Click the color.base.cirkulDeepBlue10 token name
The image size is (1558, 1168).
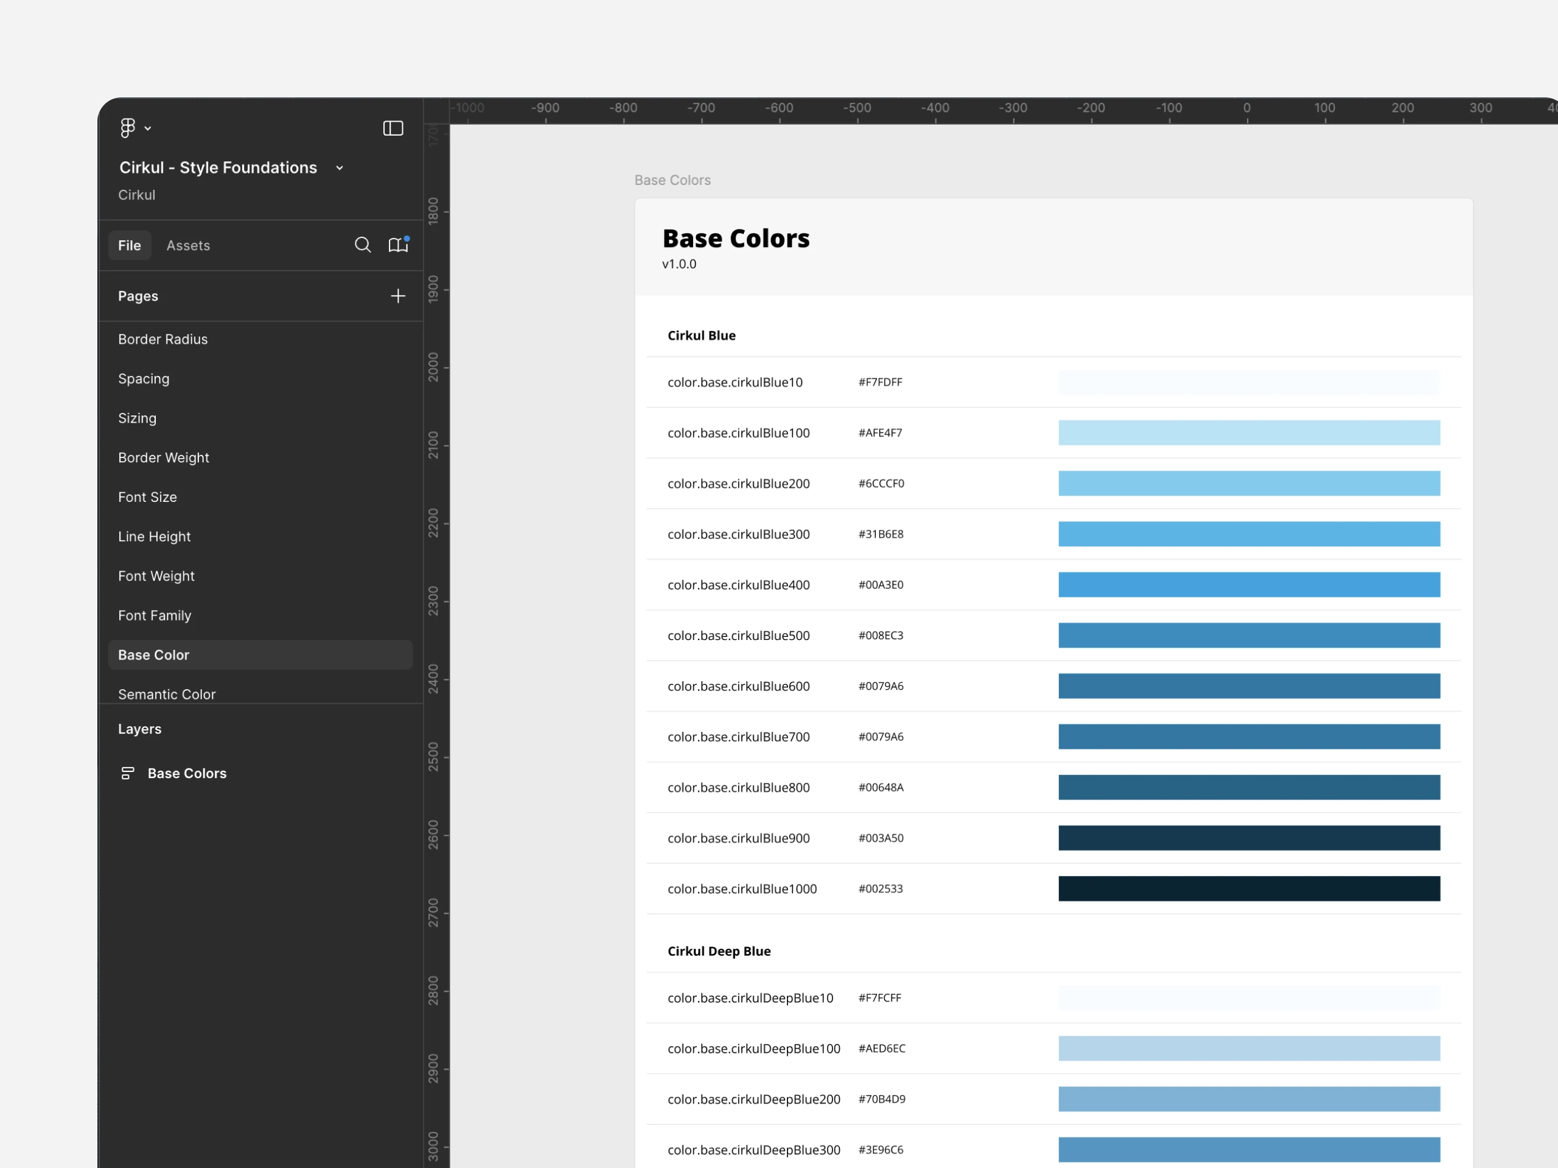point(751,998)
